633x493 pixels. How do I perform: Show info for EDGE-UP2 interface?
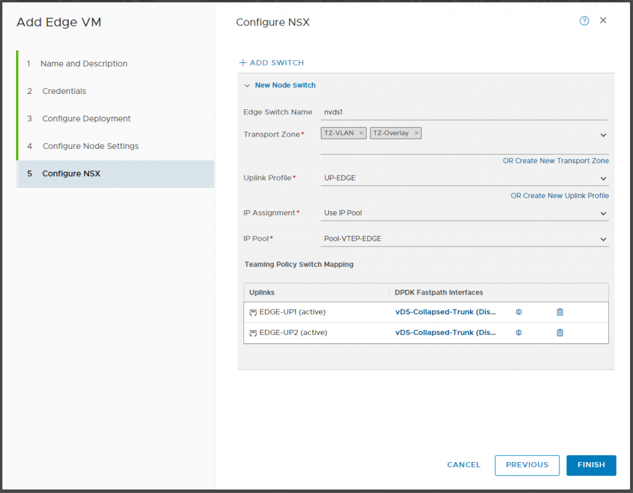point(519,332)
